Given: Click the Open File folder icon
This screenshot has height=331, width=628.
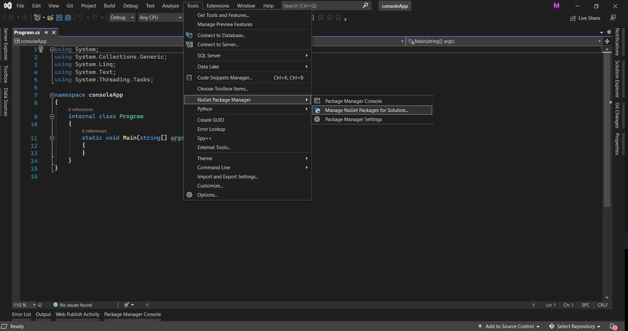Looking at the screenshot, I should click(50, 18).
